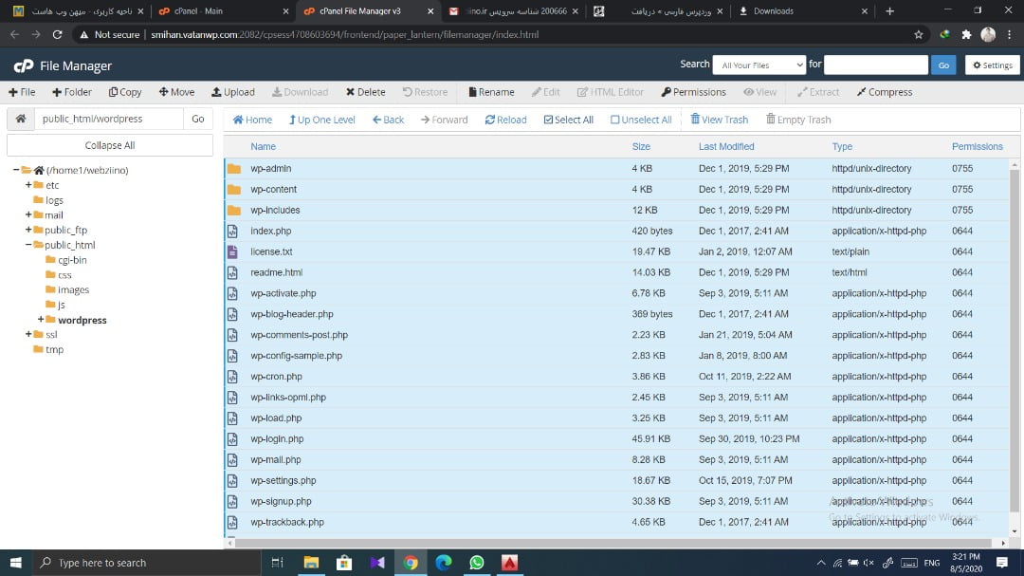Expand the etc folder in tree

[x=28, y=185]
